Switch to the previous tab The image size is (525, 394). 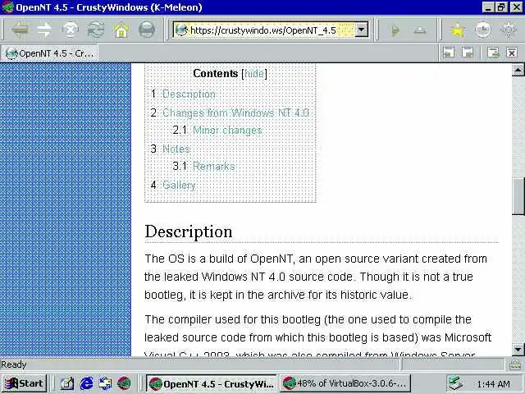(449, 53)
